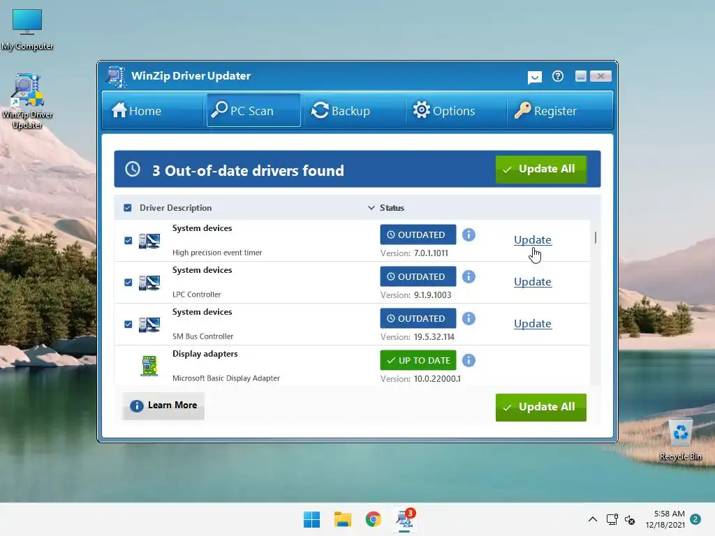Click the bottom Update All button

[541, 407]
